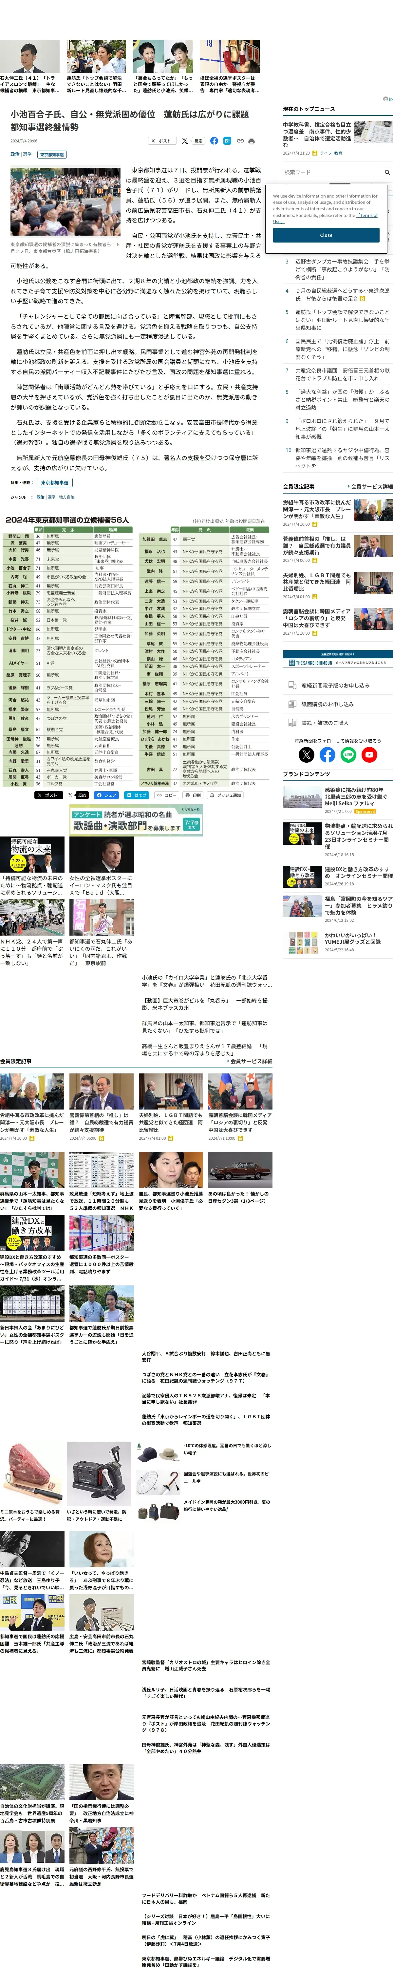Open the 会員サービス詳細 link above member articles grid
This screenshot has height=1969, width=393.
250,1061
